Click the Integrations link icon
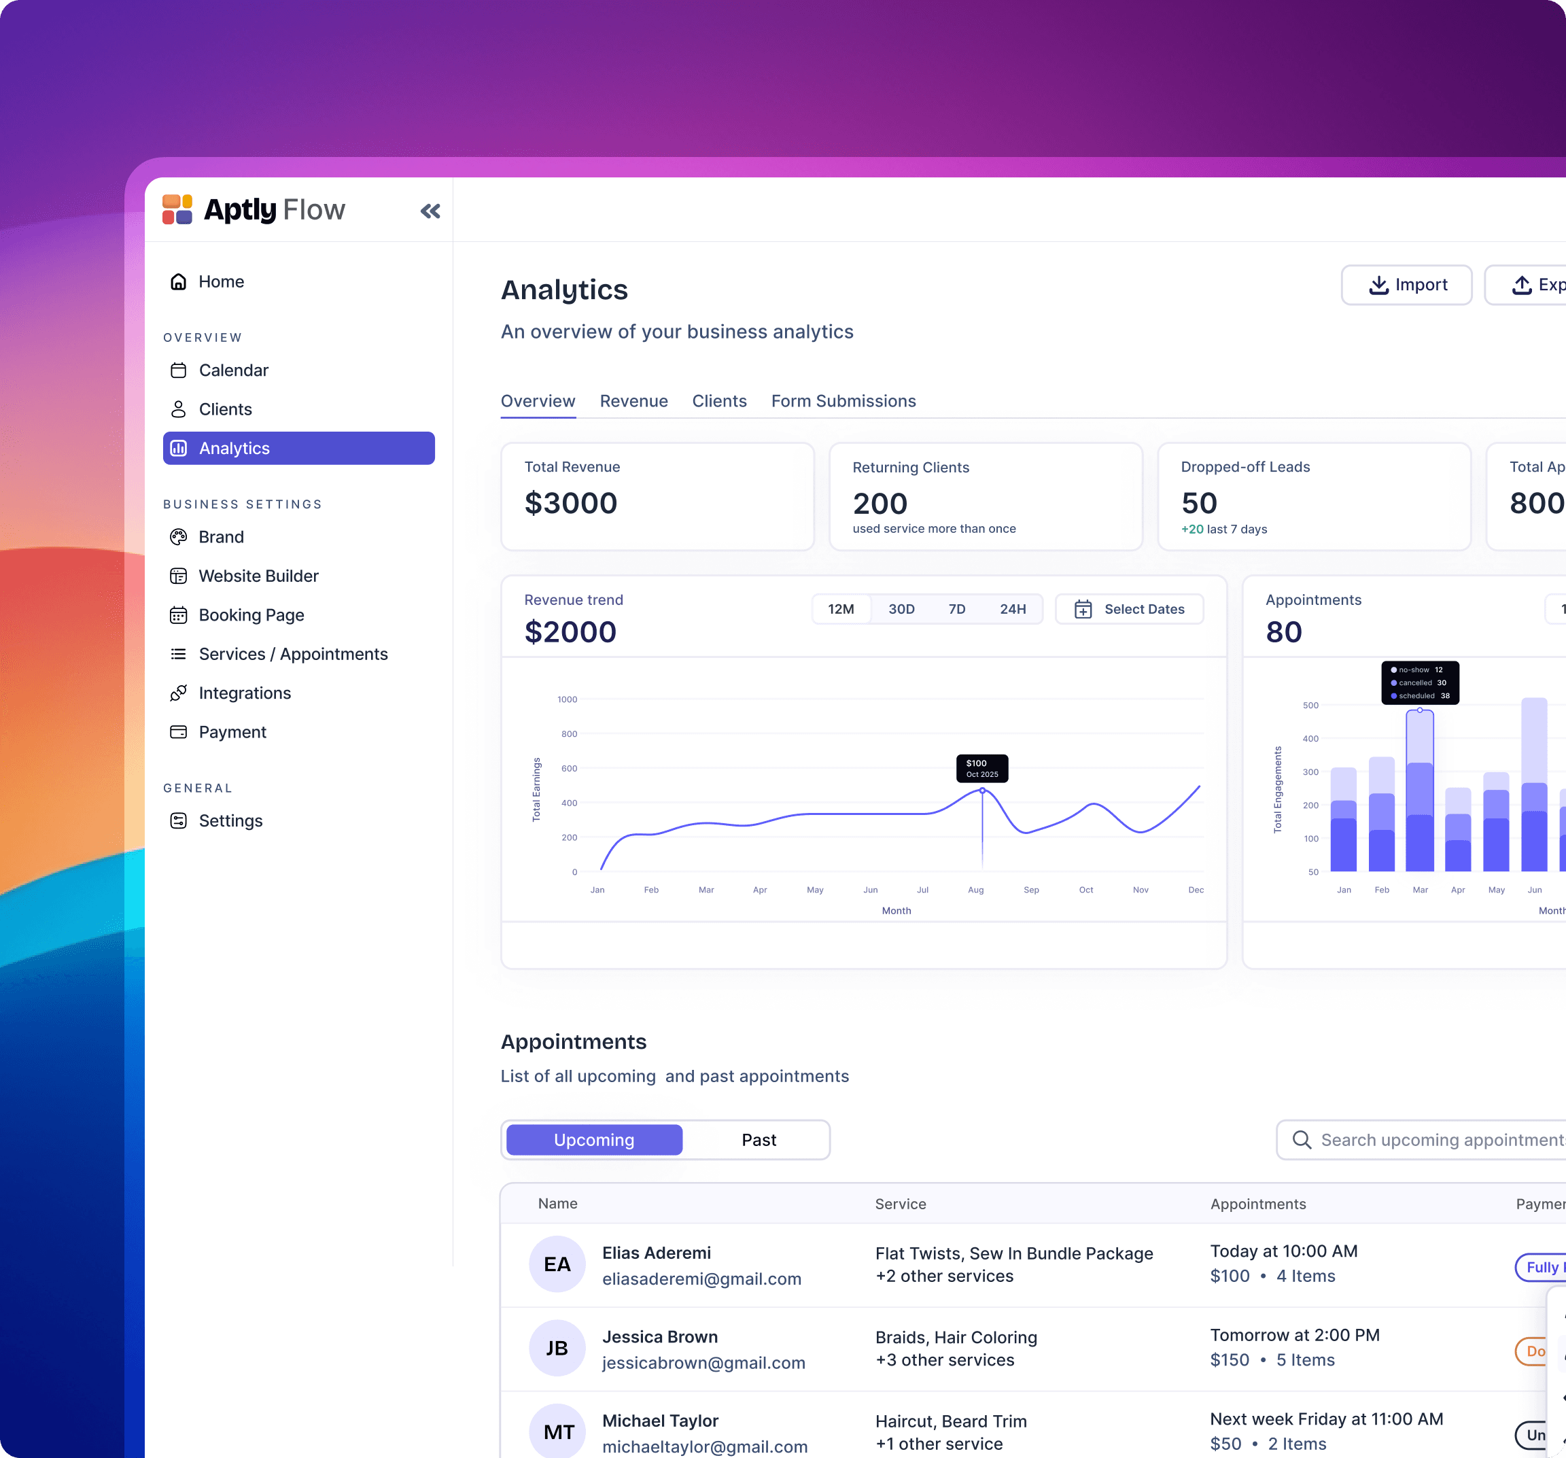 click(x=179, y=693)
